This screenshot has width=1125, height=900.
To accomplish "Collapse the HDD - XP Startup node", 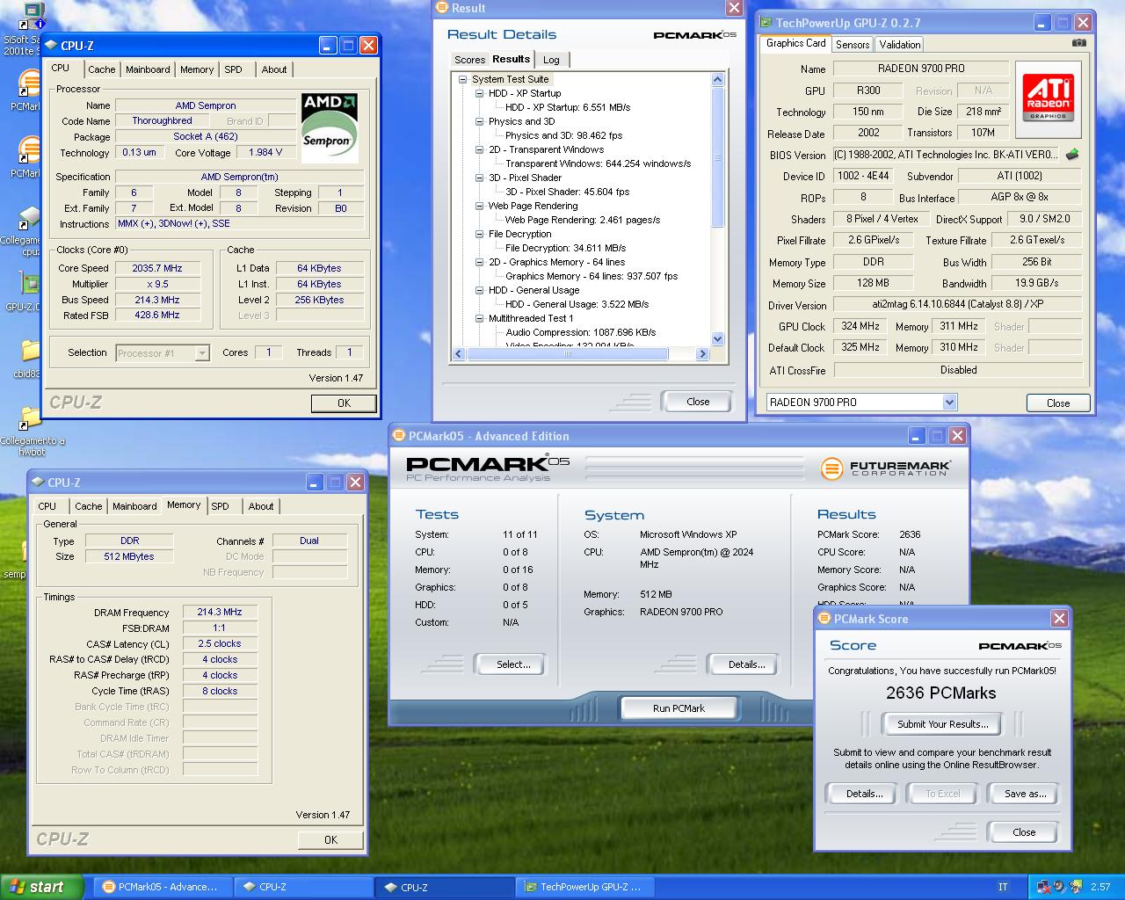I will pyautogui.click(x=479, y=93).
